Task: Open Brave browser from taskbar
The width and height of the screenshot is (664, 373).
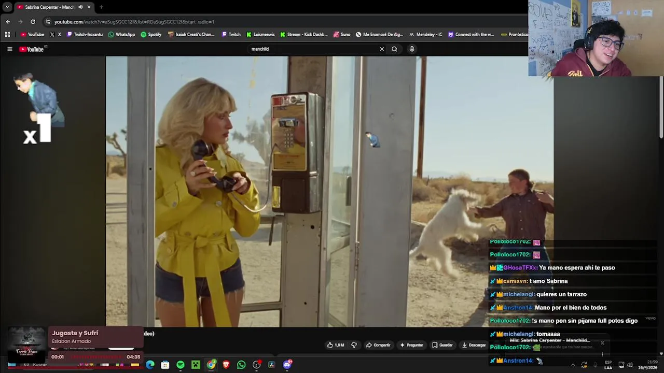Action: tap(226, 365)
